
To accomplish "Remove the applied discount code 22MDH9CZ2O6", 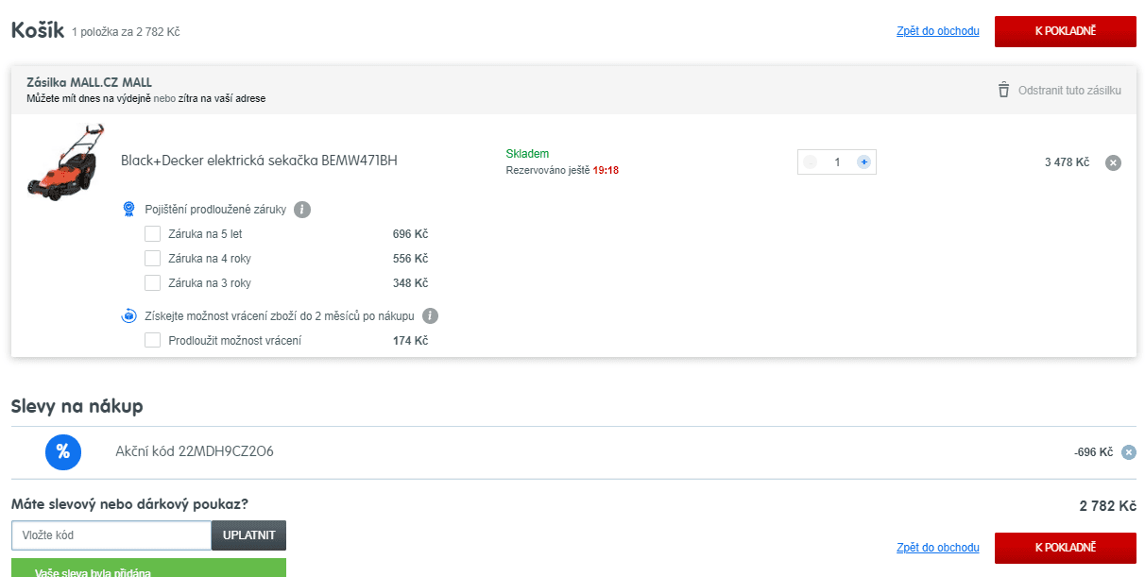I will [1128, 452].
